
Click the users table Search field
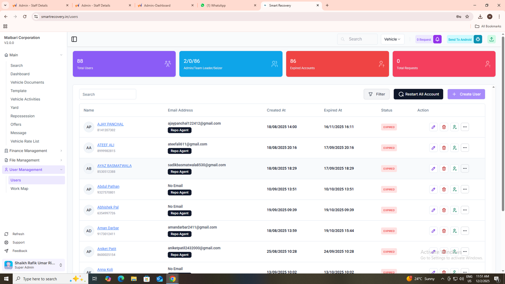[x=108, y=94]
